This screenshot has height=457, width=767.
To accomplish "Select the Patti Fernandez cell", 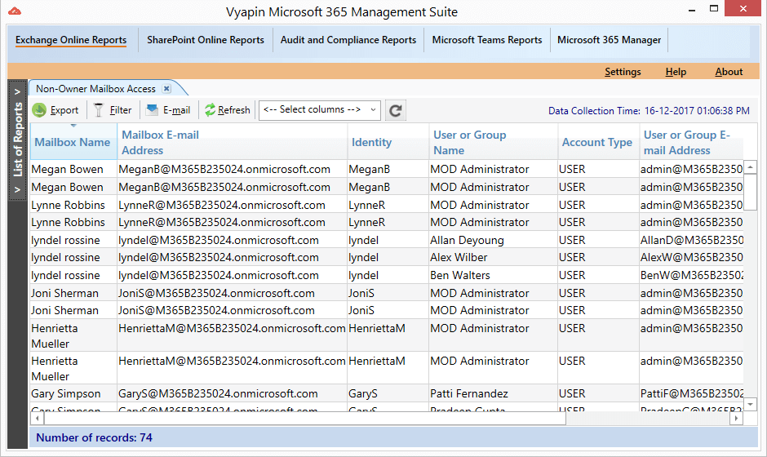I will 493,393.
